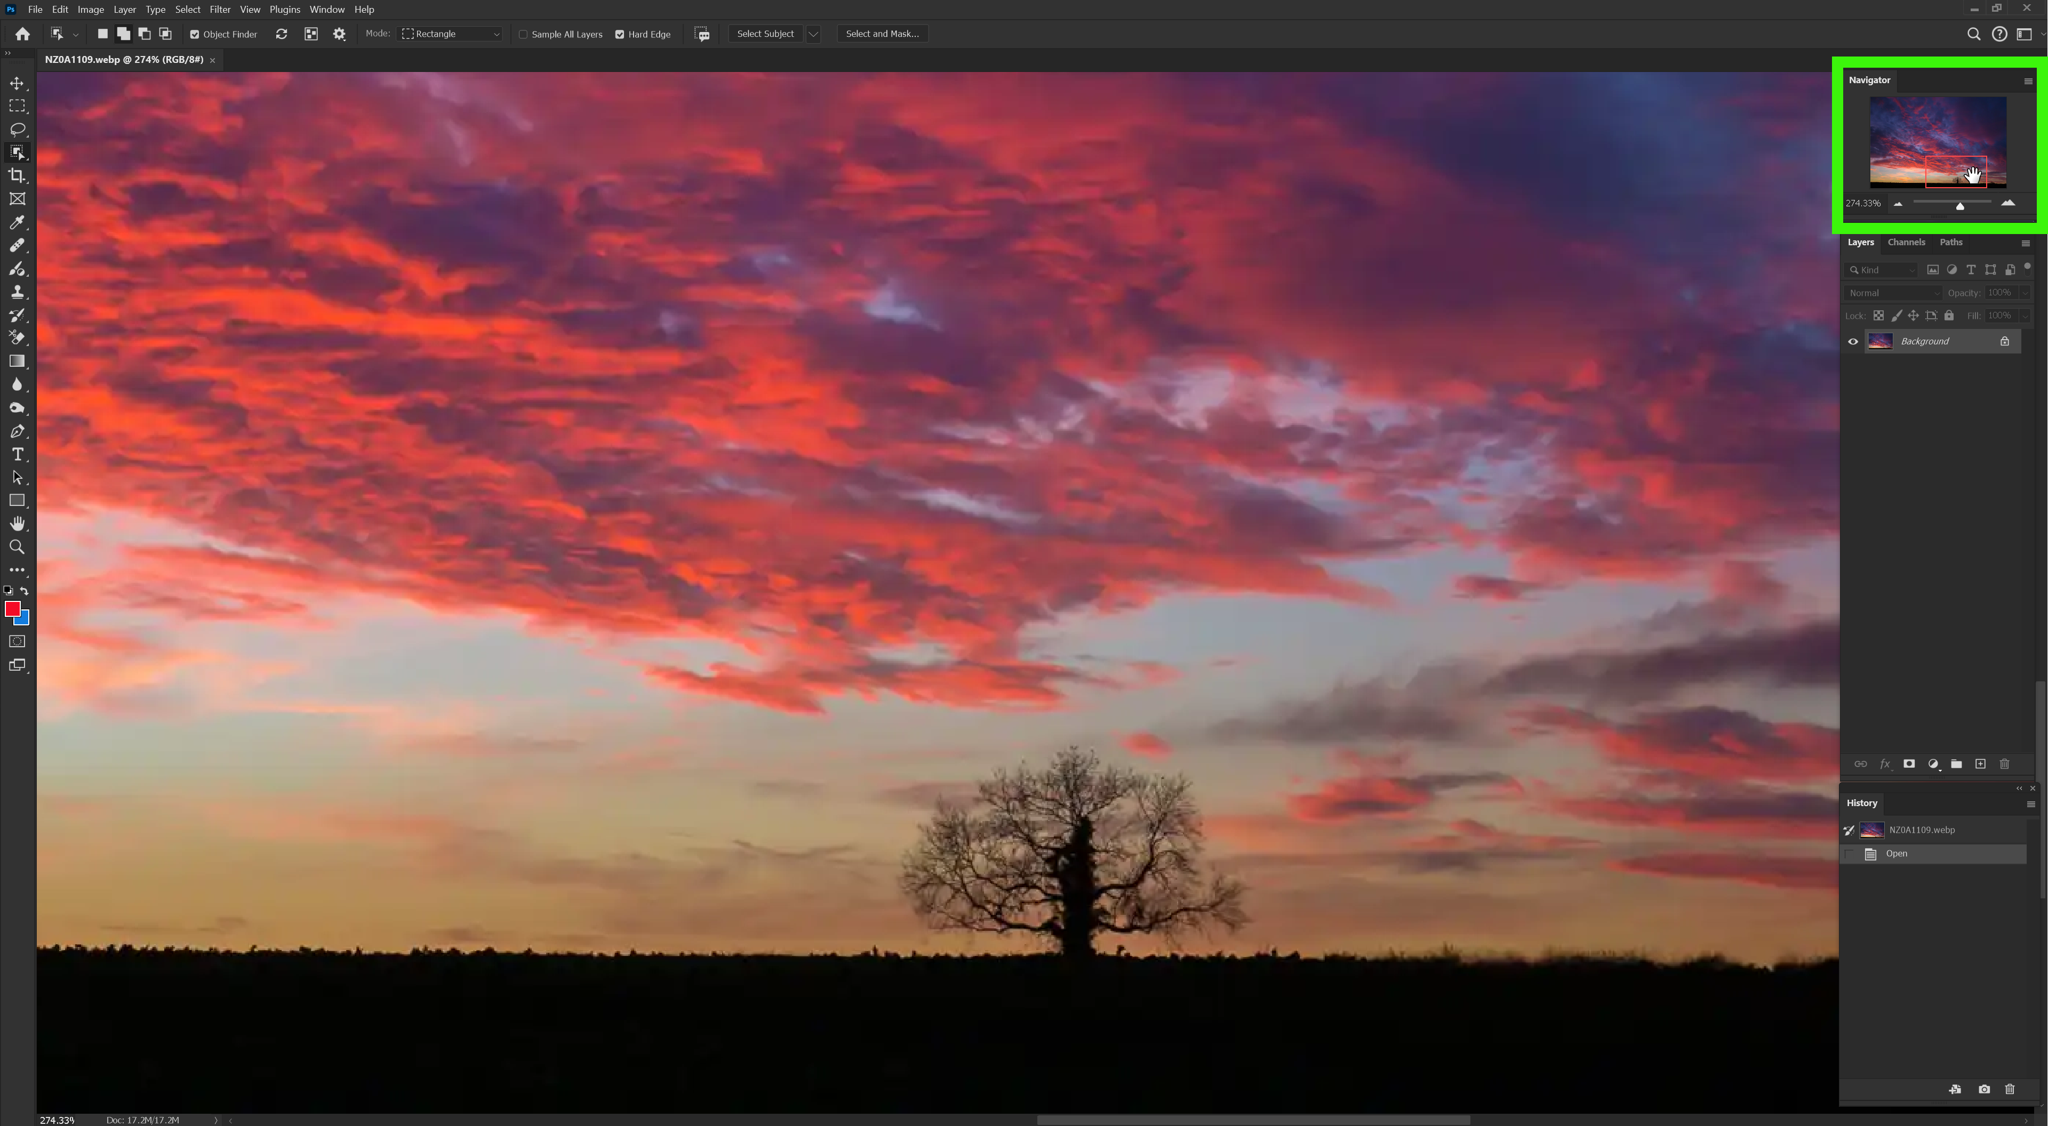The image size is (2048, 1126).
Task: Hide the Background layer
Action: [1853, 341]
